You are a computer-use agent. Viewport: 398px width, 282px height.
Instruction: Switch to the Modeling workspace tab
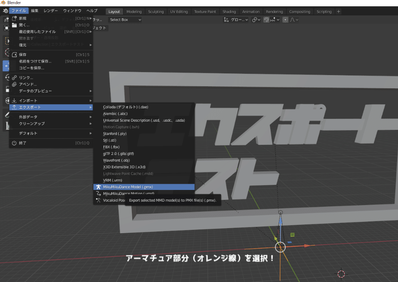click(x=134, y=12)
